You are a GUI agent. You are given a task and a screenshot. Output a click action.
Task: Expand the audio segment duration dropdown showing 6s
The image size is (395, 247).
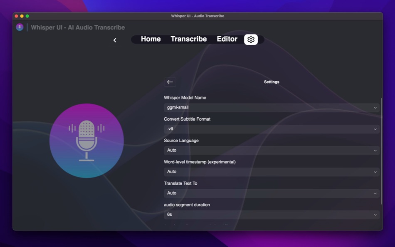click(271, 215)
